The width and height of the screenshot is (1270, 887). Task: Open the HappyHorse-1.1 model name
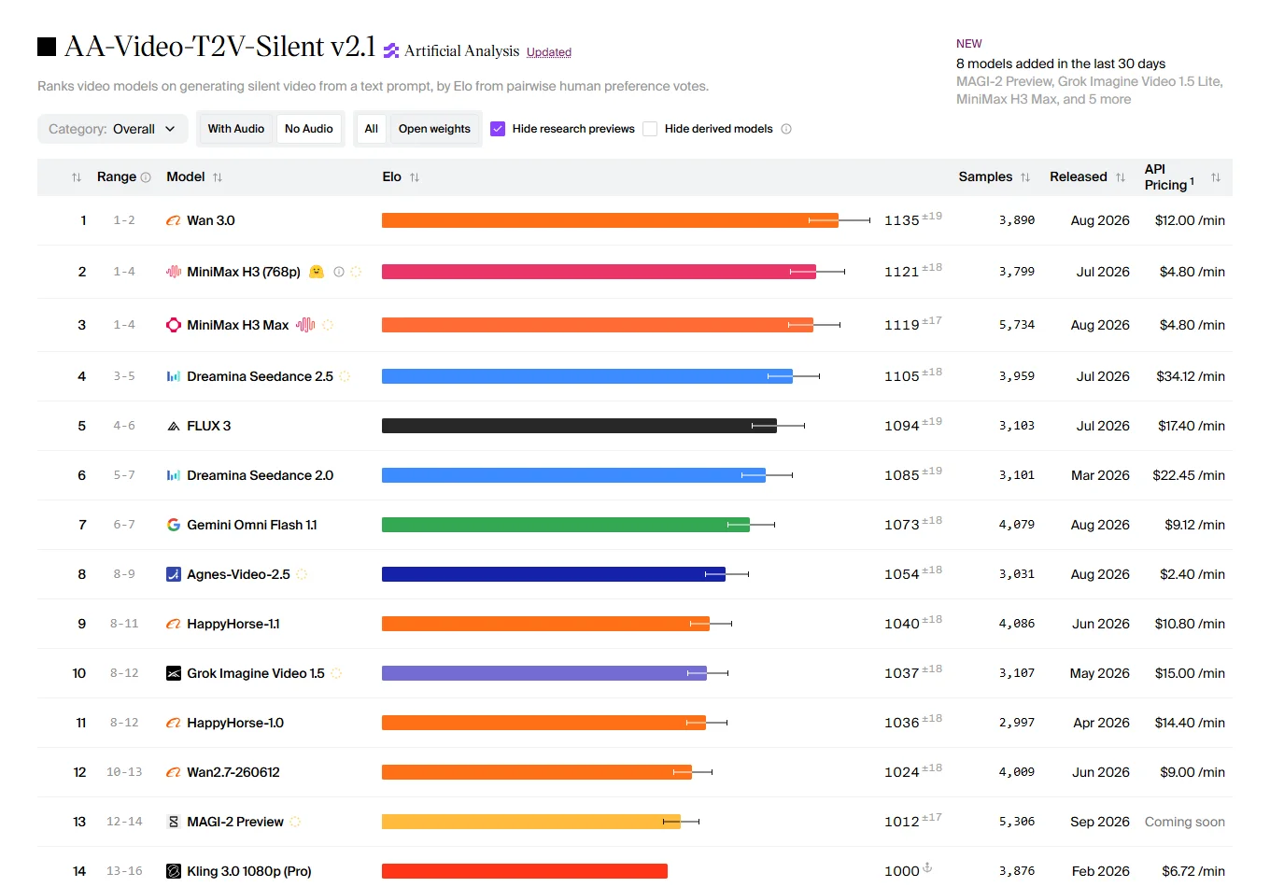(x=233, y=624)
